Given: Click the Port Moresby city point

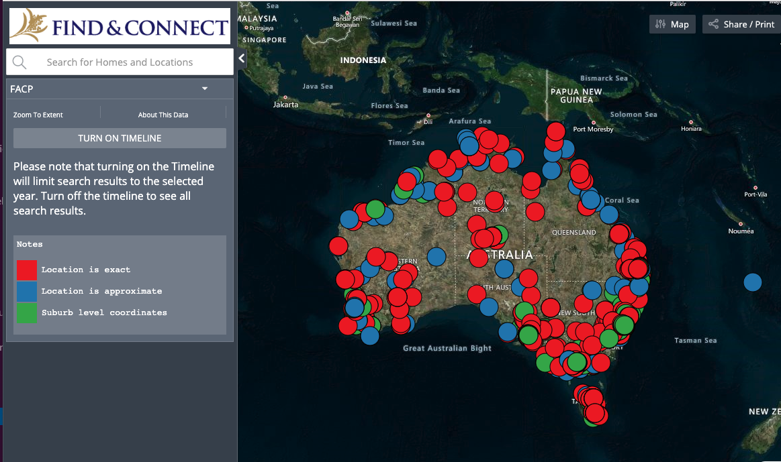Looking at the screenshot, I should point(569,129).
